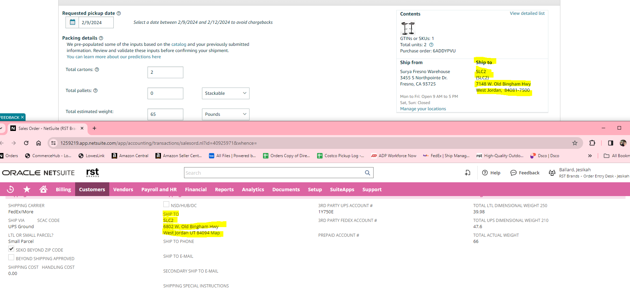
Task: Open tab search dropdown arrow
Action: 1,128
